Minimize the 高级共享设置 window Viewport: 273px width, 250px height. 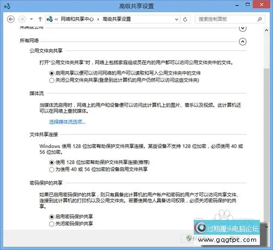coord(237,5)
